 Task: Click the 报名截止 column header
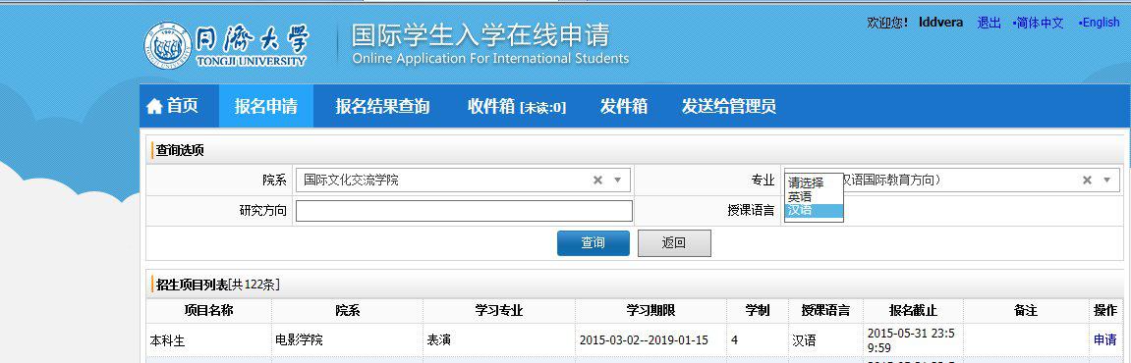[x=913, y=310]
